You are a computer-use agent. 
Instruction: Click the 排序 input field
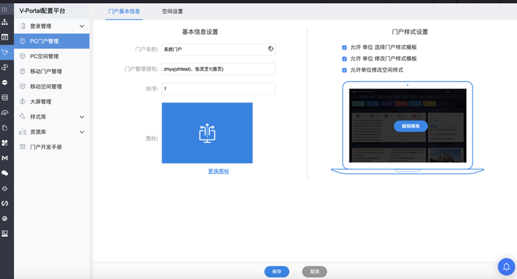pos(218,89)
